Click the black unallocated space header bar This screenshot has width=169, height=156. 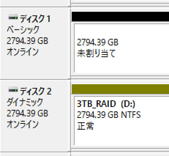120,16
